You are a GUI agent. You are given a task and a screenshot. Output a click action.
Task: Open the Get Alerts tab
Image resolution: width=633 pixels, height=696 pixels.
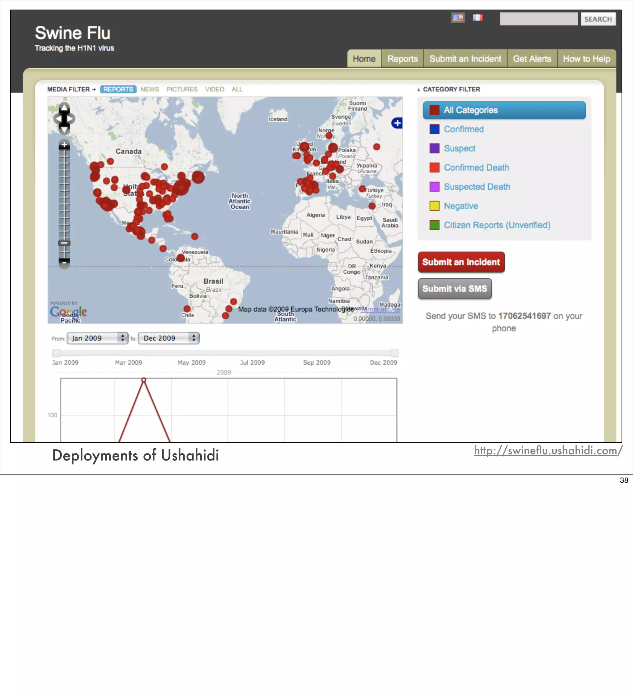(x=532, y=59)
